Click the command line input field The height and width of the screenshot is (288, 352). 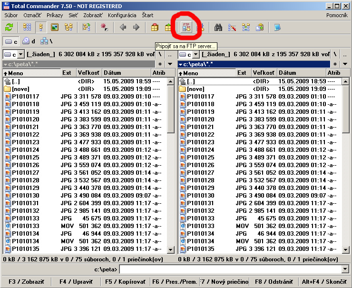[x=231, y=269]
